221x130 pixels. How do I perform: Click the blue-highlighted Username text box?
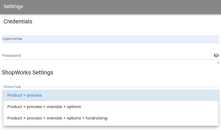point(110,39)
